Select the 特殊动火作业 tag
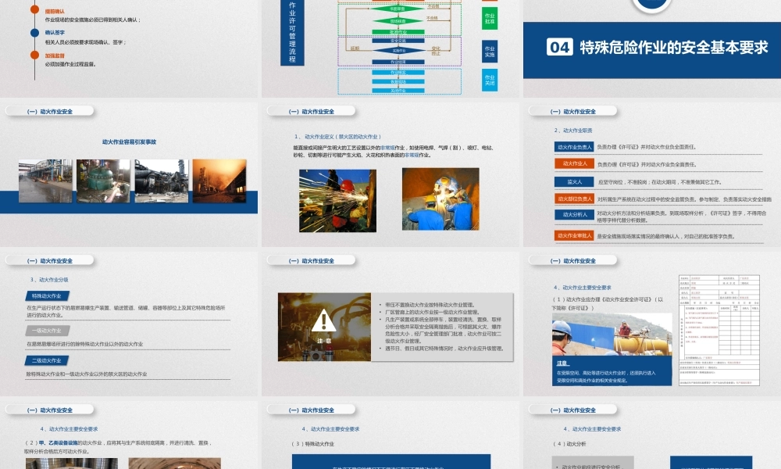The width and height of the screenshot is (781, 469). [47, 296]
